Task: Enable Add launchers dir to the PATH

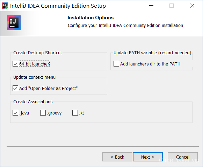Action: click(x=116, y=64)
